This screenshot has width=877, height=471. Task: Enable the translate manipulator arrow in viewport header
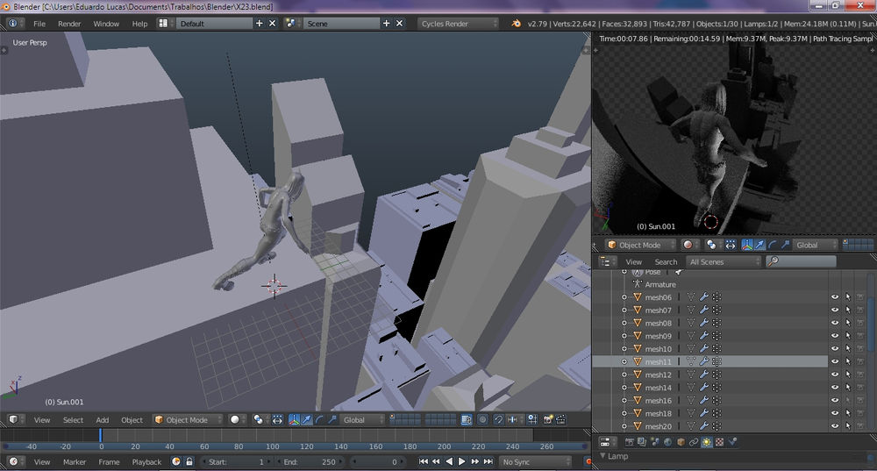click(x=306, y=419)
